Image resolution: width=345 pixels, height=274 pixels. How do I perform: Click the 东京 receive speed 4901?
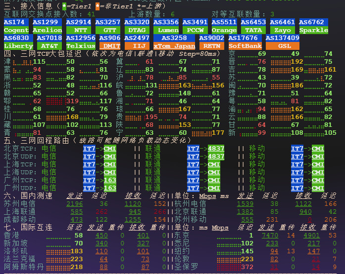(x=311, y=235)
